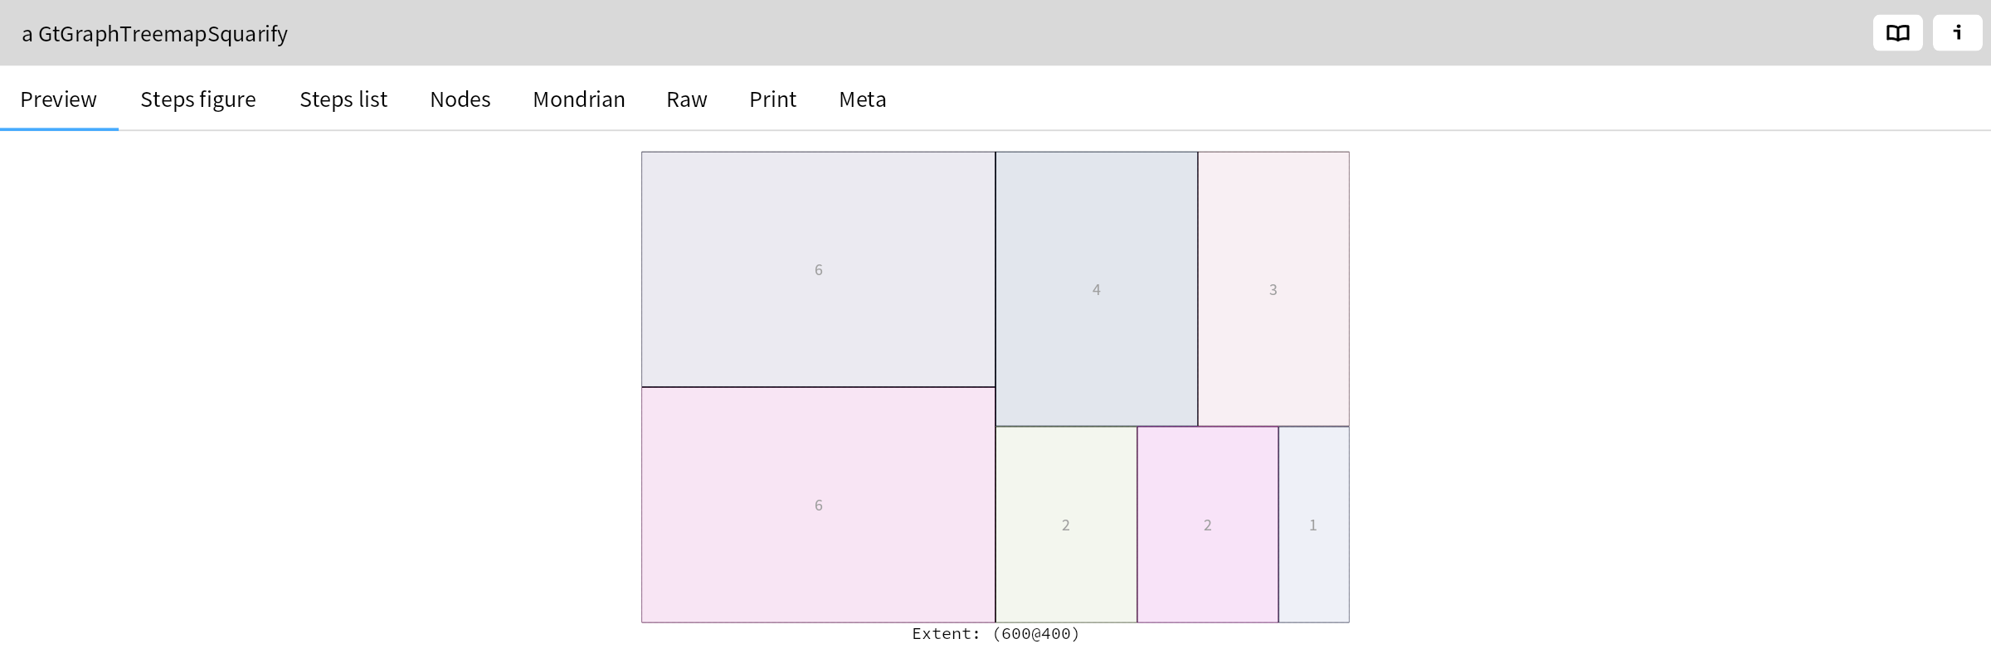The height and width of the screenshot is (663, 1991).
Task: Click the info icon button
Action: click(1957, 33)
